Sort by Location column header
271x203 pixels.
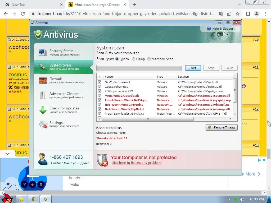click(x=205, y=77)
